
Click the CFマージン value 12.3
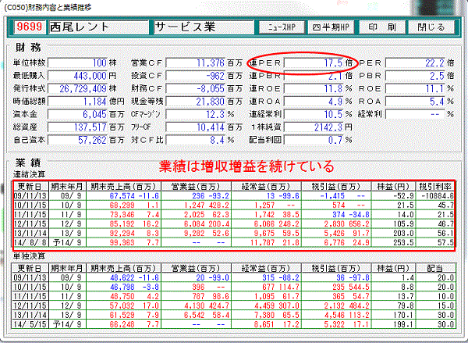point(196,114)
